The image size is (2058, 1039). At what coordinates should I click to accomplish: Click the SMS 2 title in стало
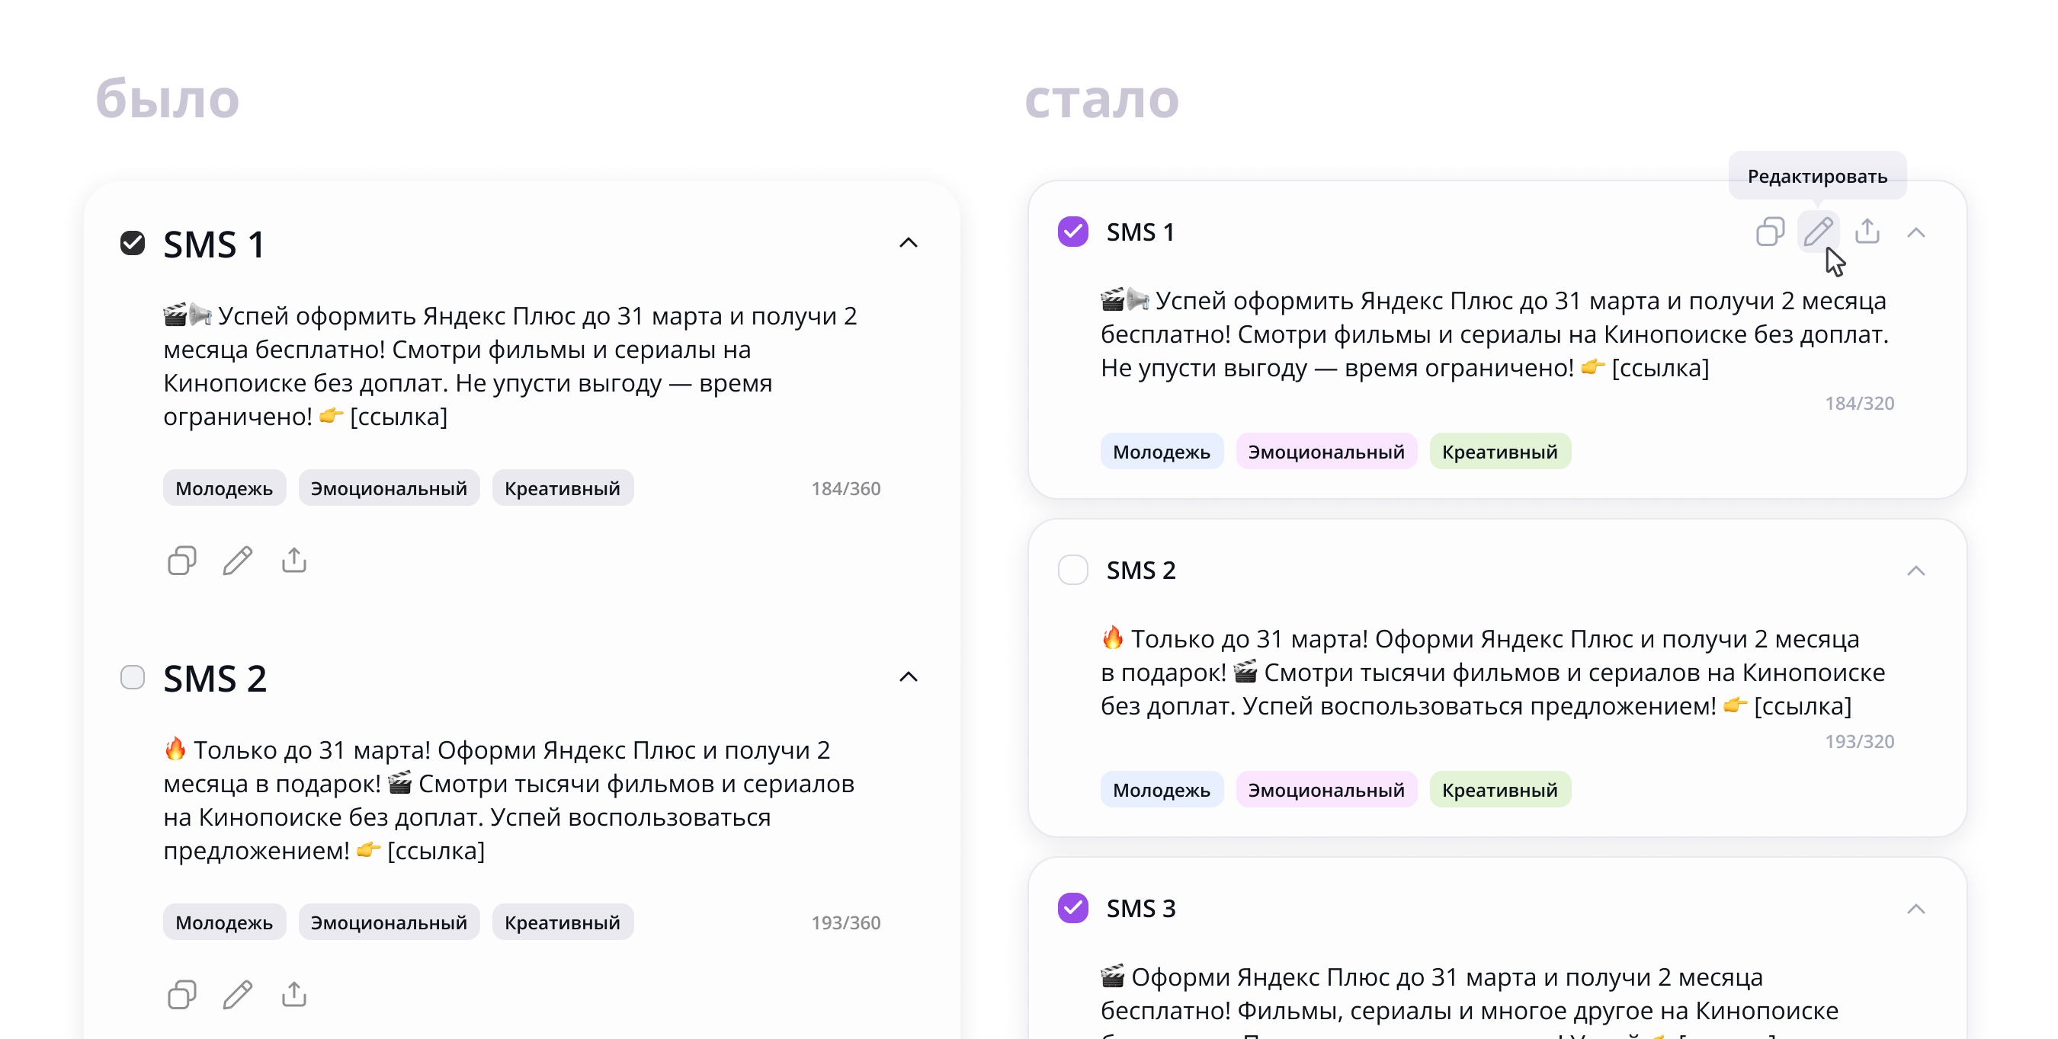(x=1140, y=571)
